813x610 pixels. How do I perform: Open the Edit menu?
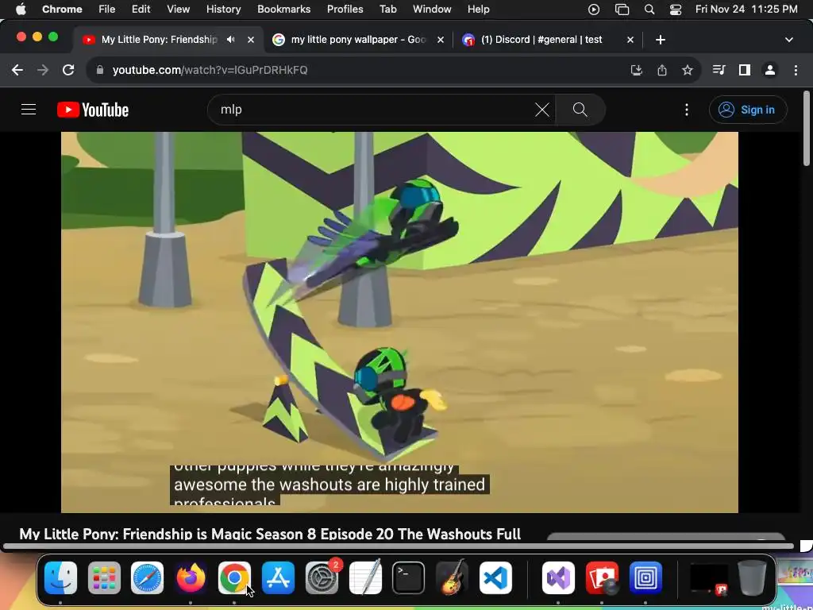click(141, 10)
